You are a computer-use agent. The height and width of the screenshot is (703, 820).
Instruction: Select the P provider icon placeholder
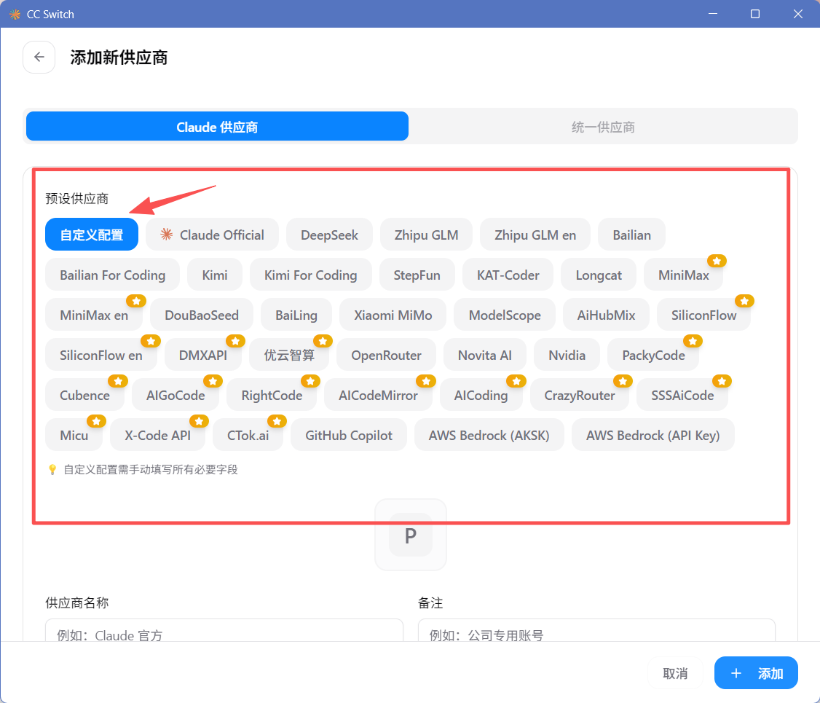point(411,535)
